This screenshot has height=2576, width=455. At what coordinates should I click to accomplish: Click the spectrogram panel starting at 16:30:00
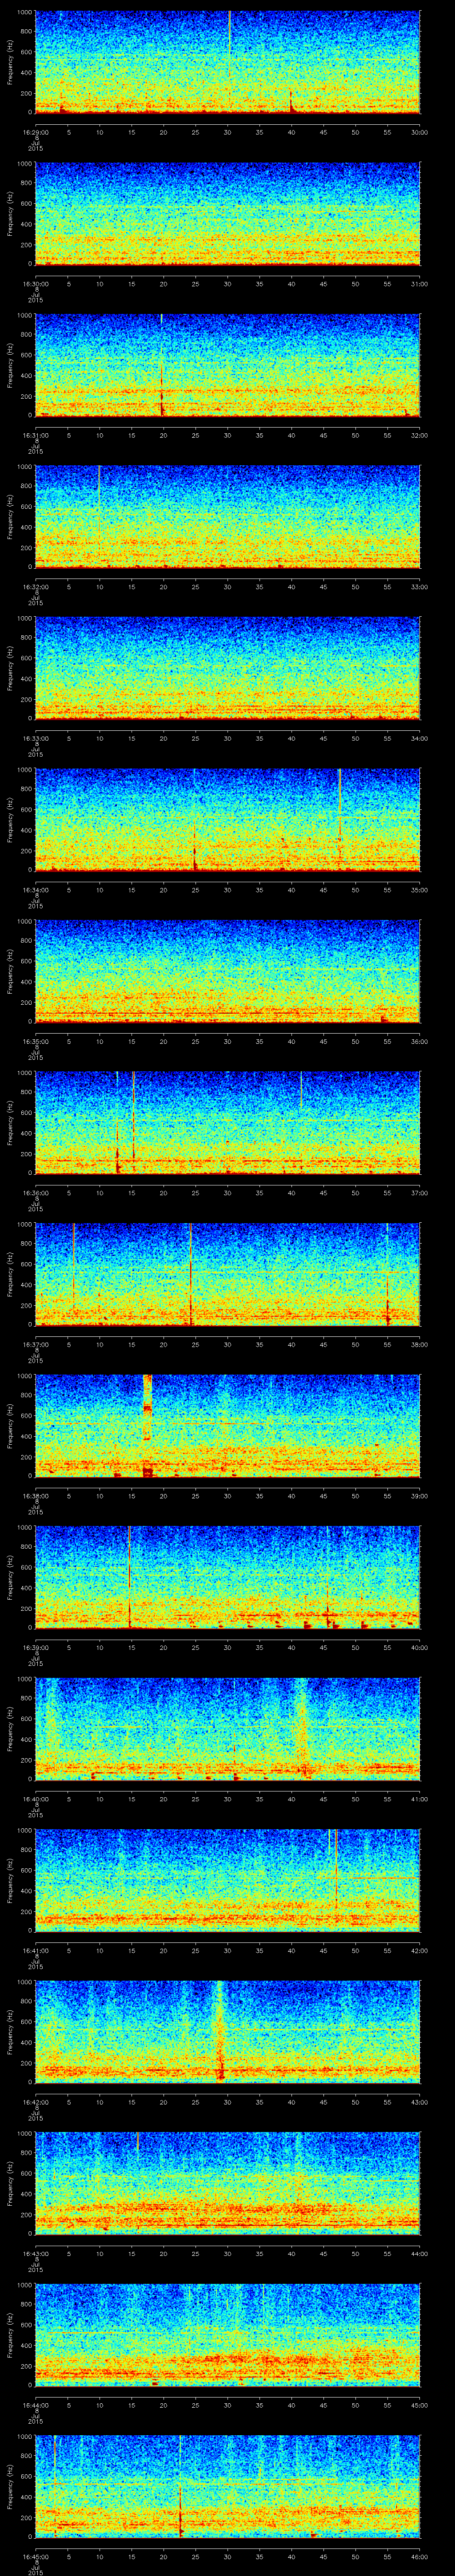pyautogui.click(x=227, y=214)
